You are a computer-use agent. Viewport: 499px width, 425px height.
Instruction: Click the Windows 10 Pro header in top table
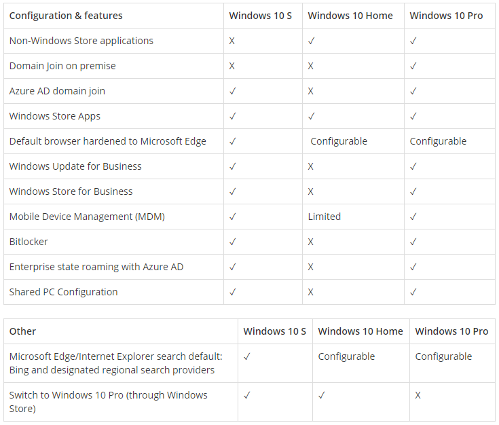point(446,16)
